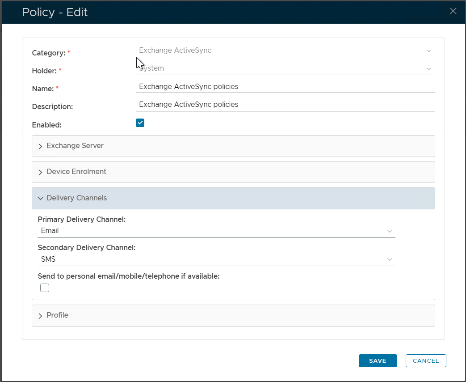Open the Device Enrolment section
This screenshot has height=382, width=466.
coord(76,172)
